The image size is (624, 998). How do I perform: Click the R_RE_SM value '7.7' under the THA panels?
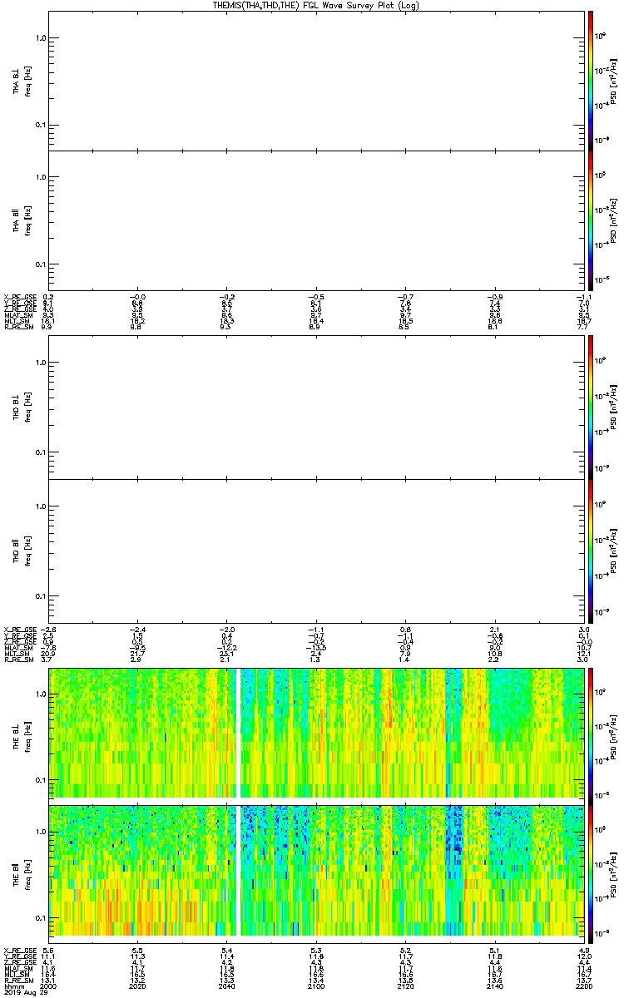click(x=582, y=326)
